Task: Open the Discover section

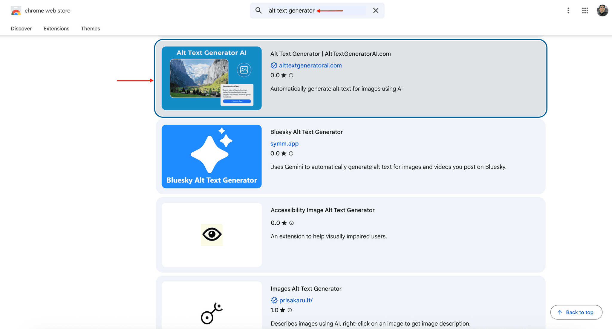Action: point(21,28)
